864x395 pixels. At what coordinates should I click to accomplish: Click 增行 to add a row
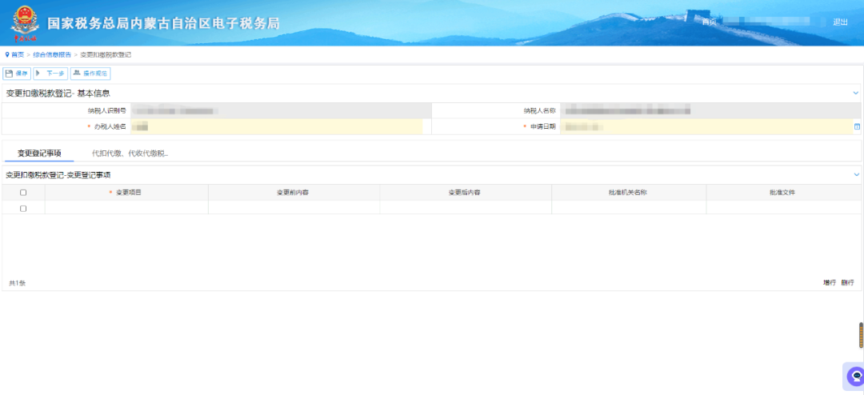point(830,282)
